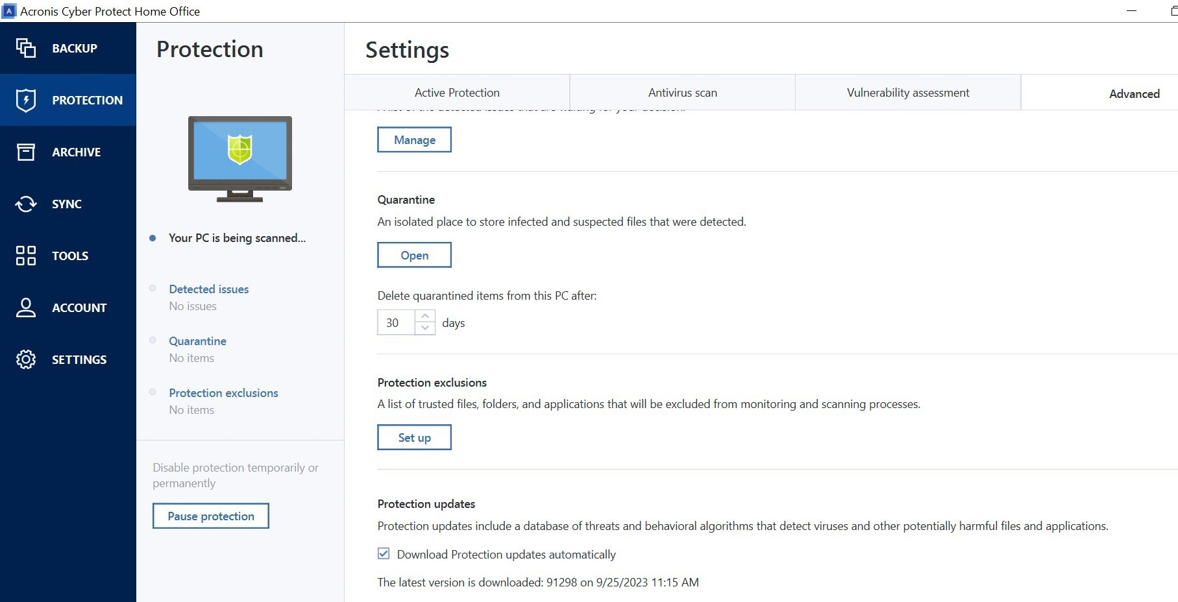Increase quarantine days with up arrow

coord(424,316)
